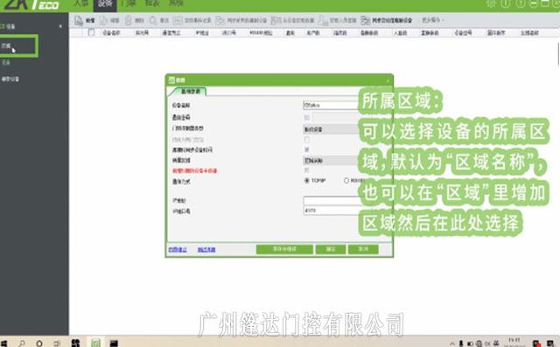Select the RS485 communication radio button

(x=346, y=181)
